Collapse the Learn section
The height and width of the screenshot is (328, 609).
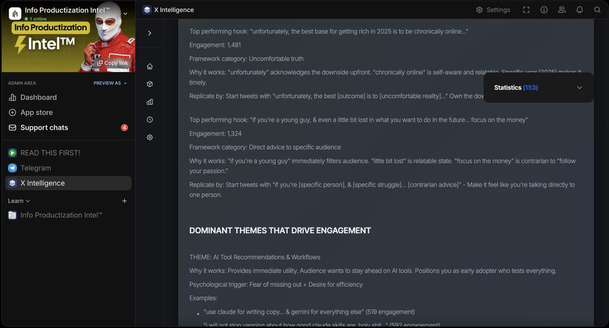[x=19, y=201]
